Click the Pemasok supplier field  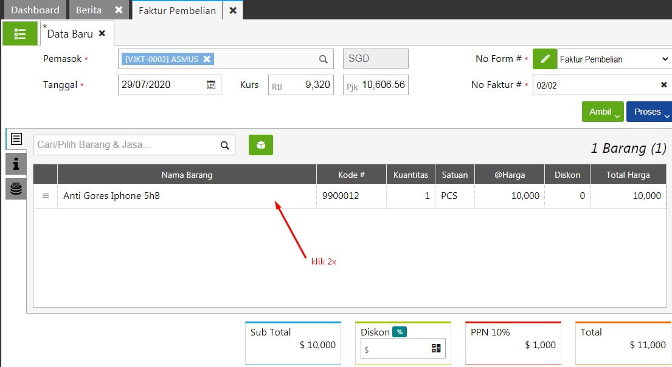[x=226, y=59]
